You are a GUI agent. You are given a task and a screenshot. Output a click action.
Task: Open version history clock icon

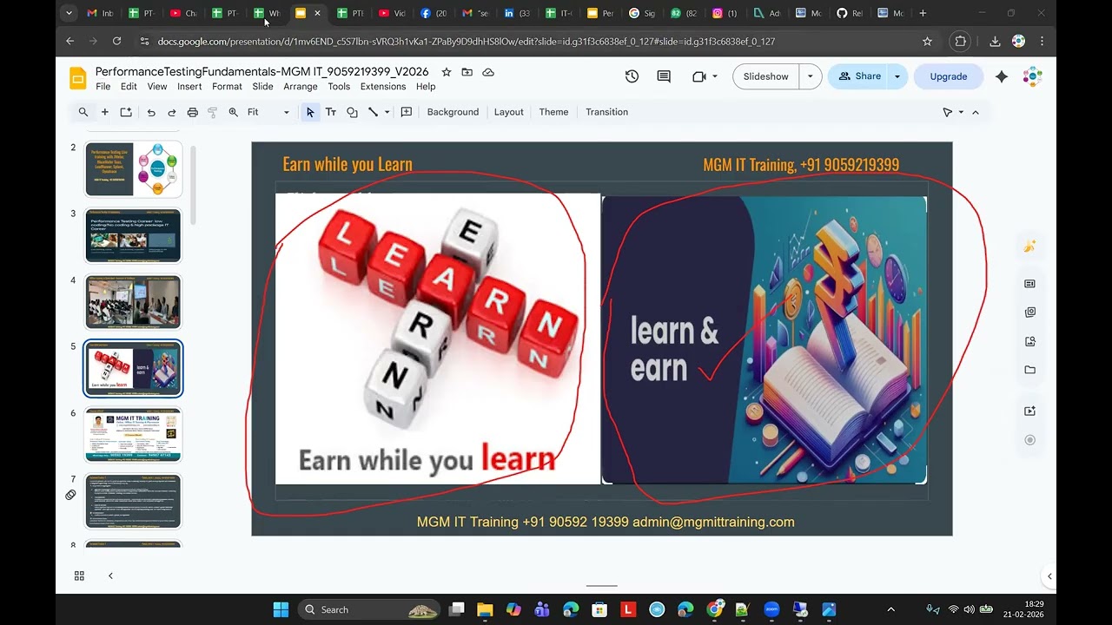pyautogui.click(x=632, y=76)
